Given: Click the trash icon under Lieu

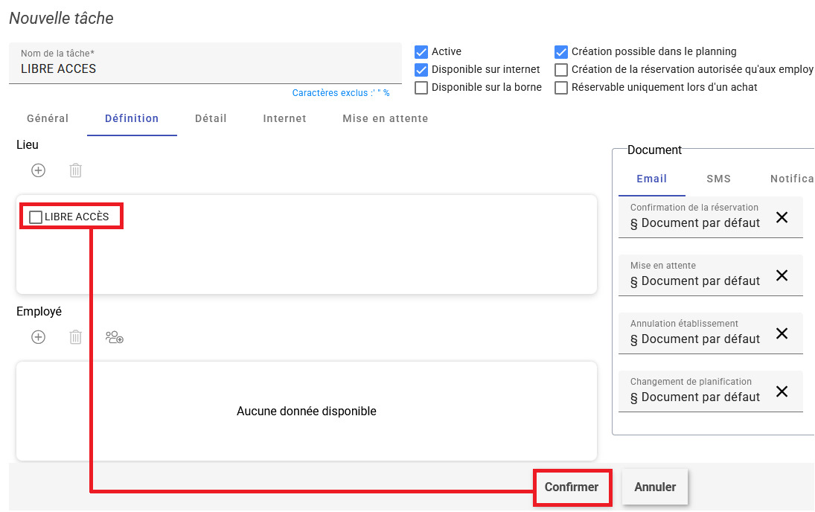Looking at the screenshot, I should [75, 170].
